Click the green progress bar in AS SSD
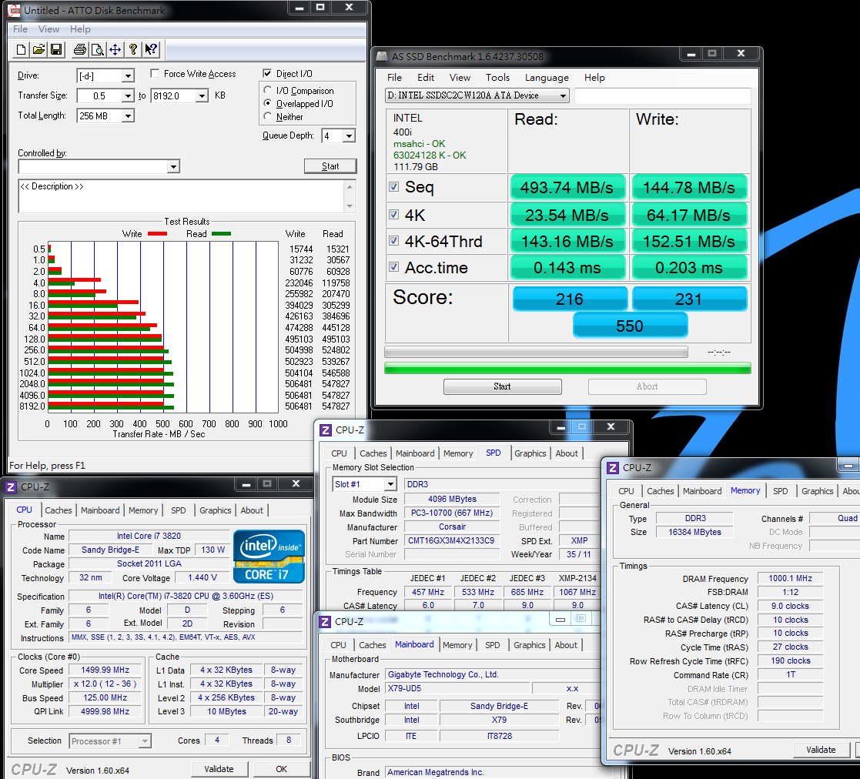This screenshot has height=779, width=860. click(x=567, y=368)
